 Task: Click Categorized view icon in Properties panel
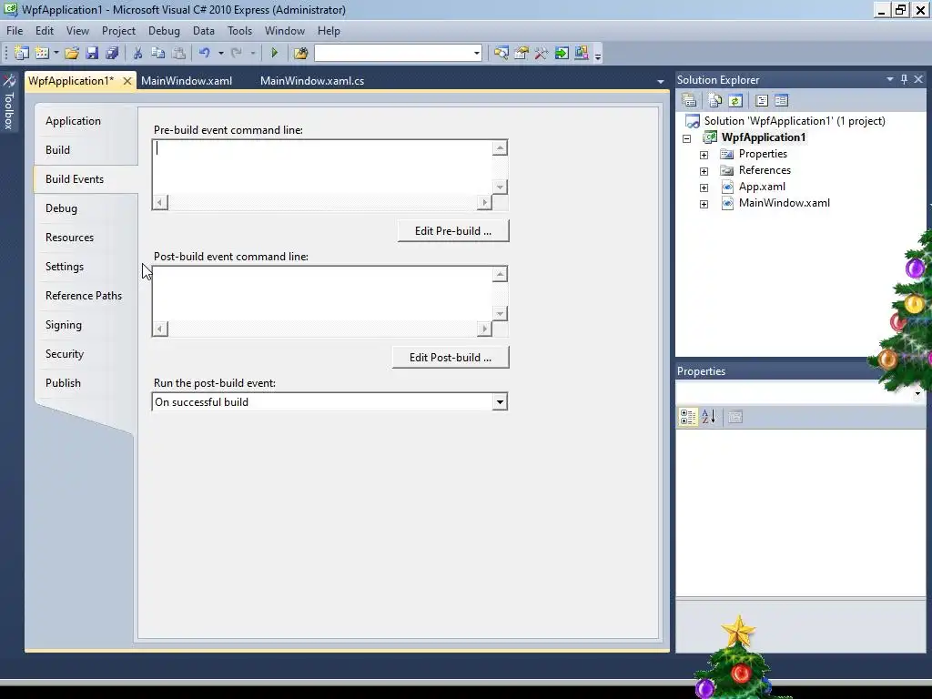click(688, 417)
